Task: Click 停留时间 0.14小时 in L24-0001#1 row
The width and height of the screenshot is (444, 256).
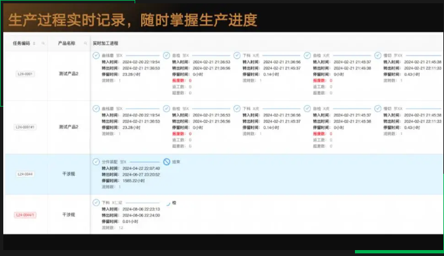Action: click(261, 128)
